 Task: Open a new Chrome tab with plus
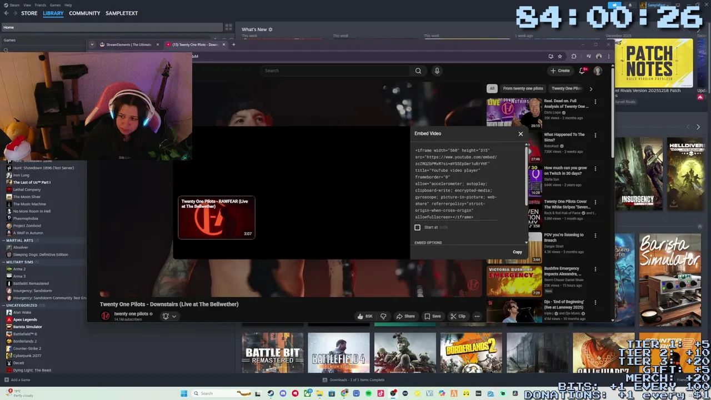pos(233,44)
